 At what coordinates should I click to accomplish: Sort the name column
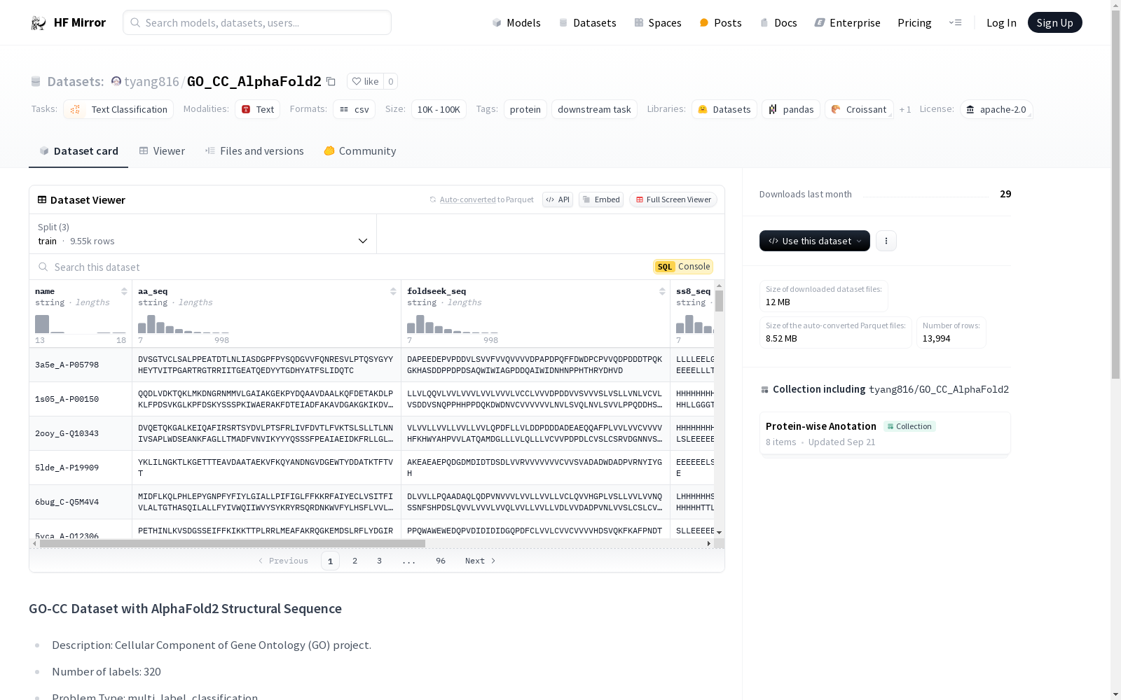click(x=124, y=291)
